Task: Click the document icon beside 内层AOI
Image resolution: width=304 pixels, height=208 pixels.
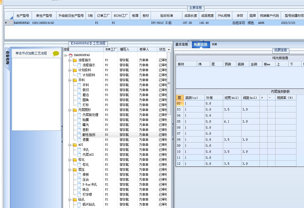Action: point(79,155)
